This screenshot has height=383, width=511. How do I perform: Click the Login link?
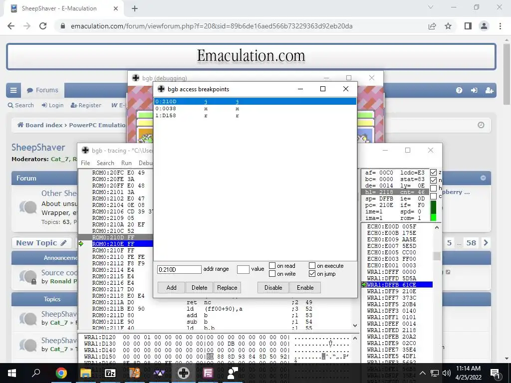52,105
